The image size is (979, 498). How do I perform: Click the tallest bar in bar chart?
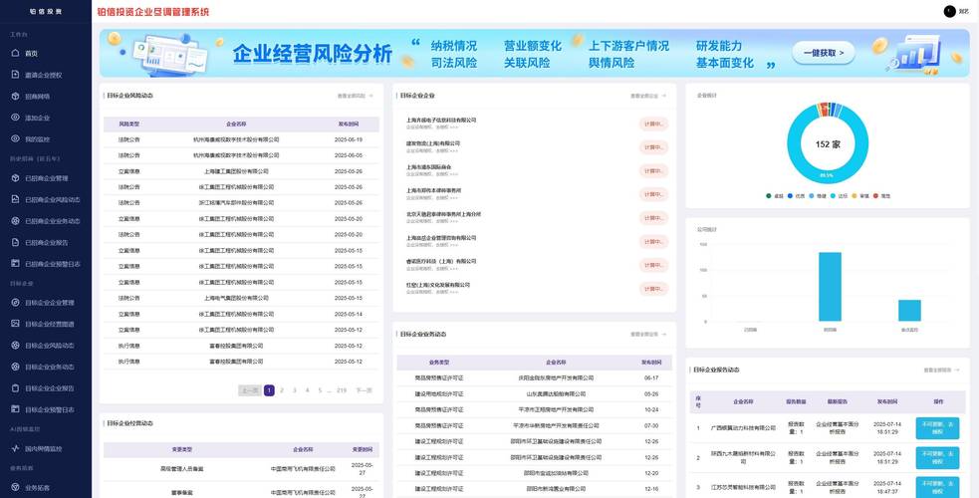point(830,287)
